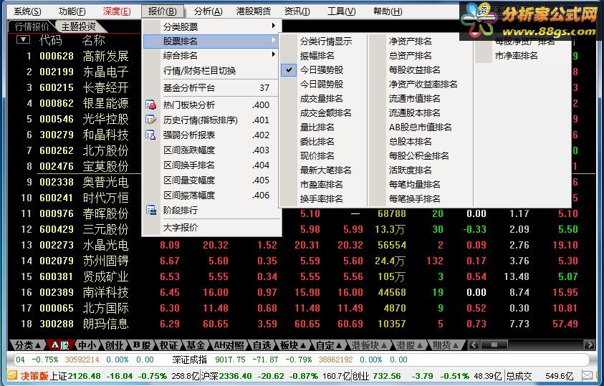The image size is (604, 386).
Task: Switch to the B股 bottom tab
Action: click(x=141, y=345)
